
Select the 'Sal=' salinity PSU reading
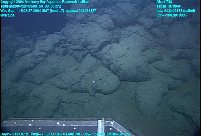pyautogui.click(x=68, y=134)
